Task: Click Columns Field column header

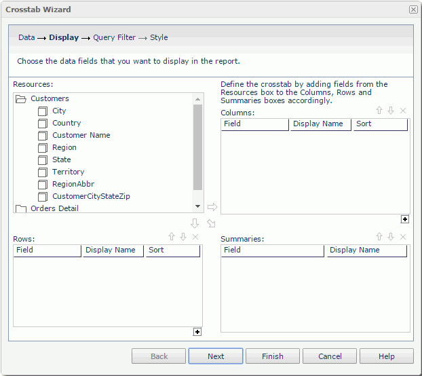Action: [x=254, y=124]
